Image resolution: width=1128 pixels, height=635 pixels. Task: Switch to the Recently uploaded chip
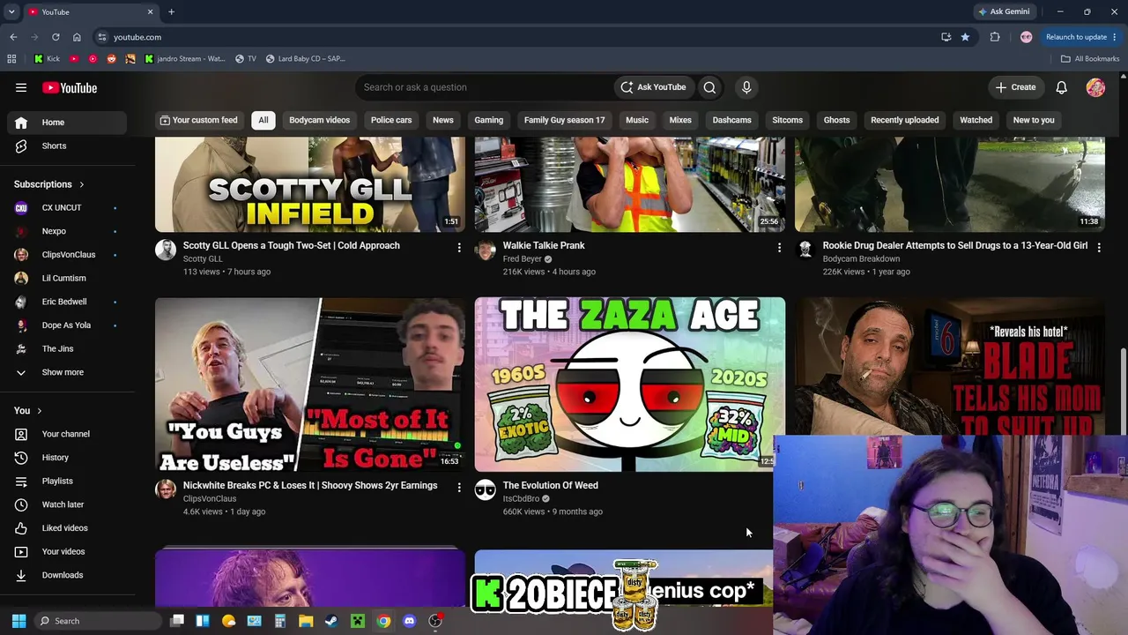(x=905, y=120)
